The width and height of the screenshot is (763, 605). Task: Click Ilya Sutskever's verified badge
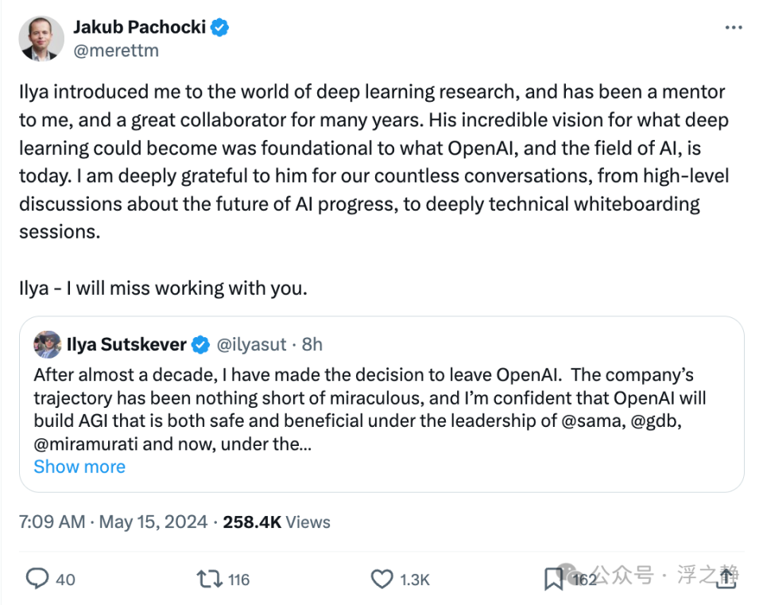[x=201, y=344]
